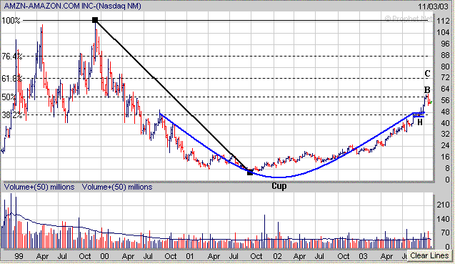Click the 38.2% retracement label
Viewport: 455px width, 264px height.
[x=12, y=115]
